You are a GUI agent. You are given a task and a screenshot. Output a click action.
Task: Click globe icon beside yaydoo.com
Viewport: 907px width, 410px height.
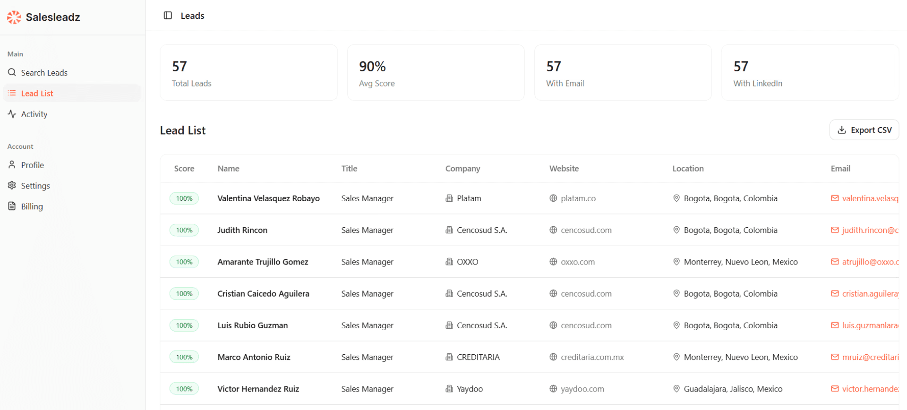click(553, 389)
